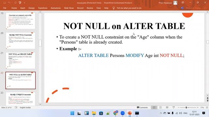Click 'Slide 22 of 61' status indicator
209x117 pixels.
tap(7, 108)
